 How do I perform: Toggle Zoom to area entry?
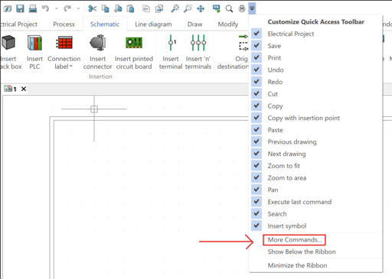(x=316, y=178)
